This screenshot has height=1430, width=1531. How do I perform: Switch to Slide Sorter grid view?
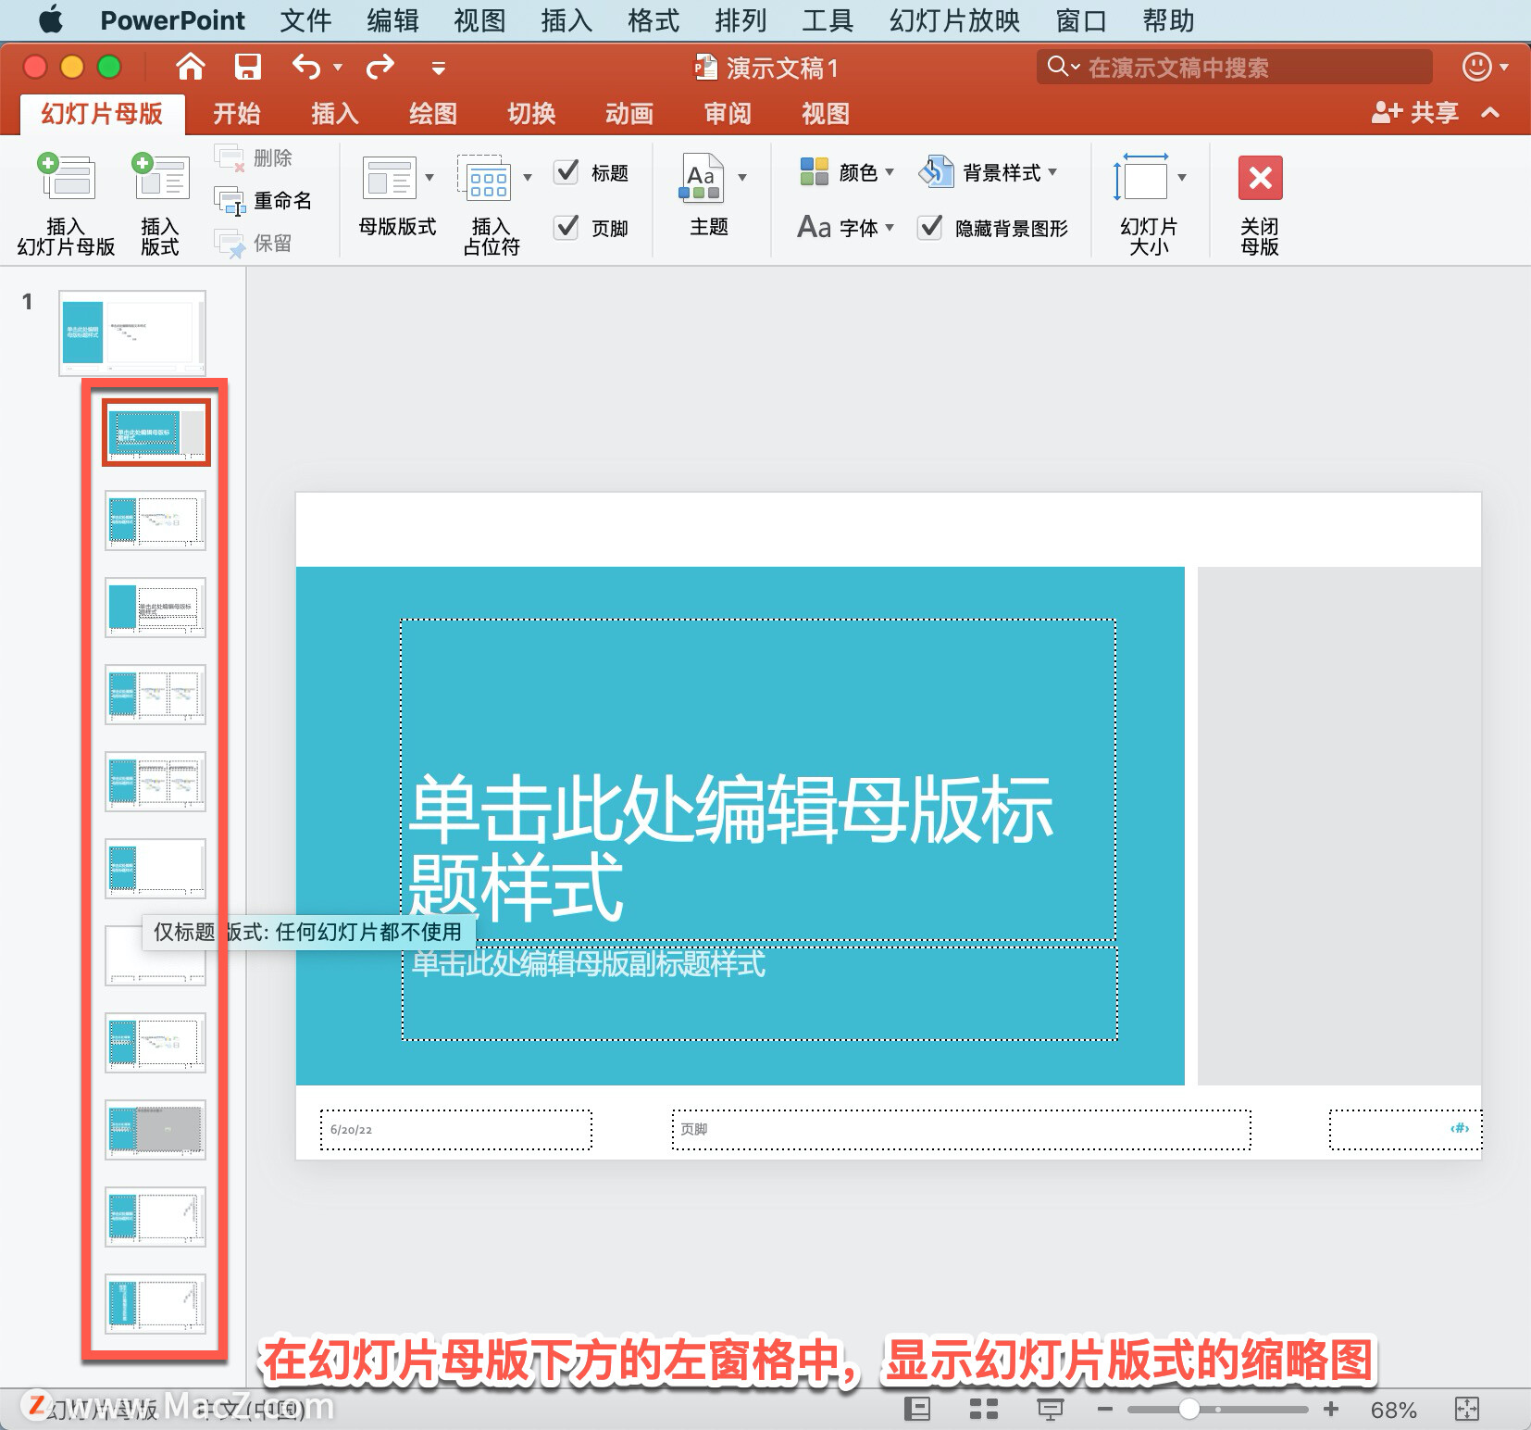coord(983,1409)
